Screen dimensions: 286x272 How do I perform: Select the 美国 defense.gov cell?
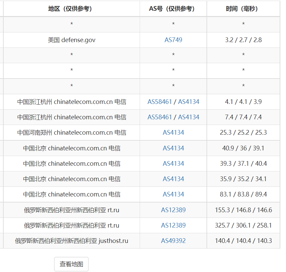[71, 40]
